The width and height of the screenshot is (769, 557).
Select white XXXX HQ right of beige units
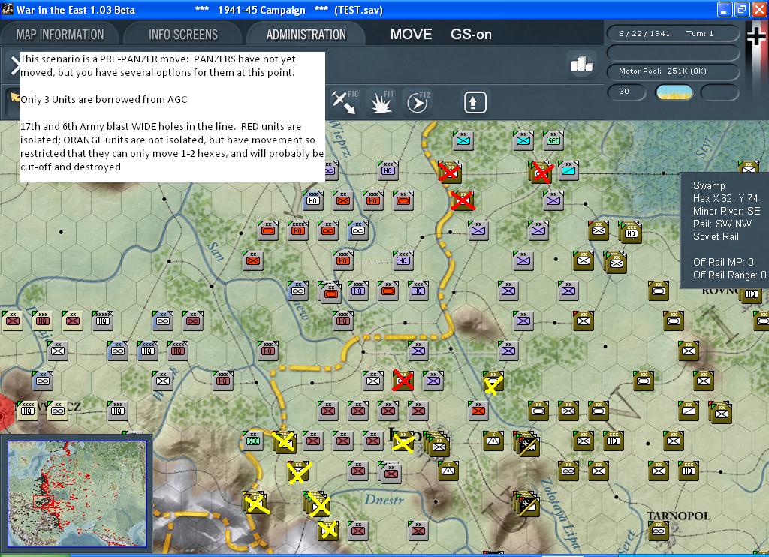102,321
